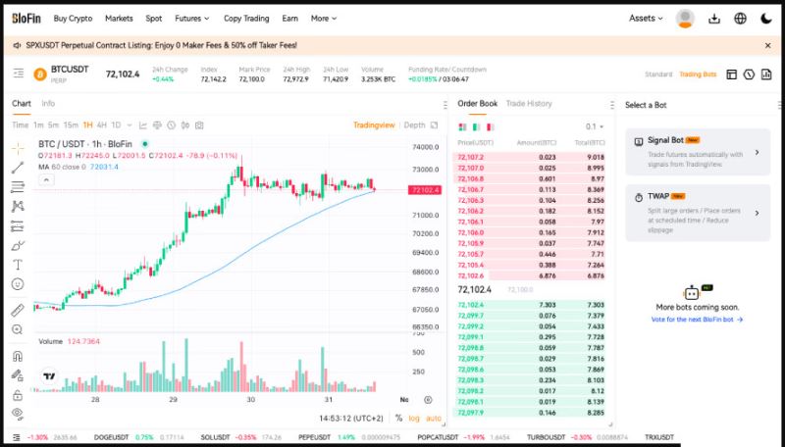Select the 4H timeframe
785x447 pixels.
(x=102, y=125)
